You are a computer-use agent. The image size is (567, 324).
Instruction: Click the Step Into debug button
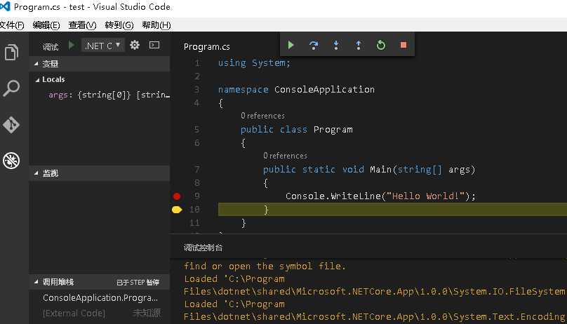tap(336, 45)
